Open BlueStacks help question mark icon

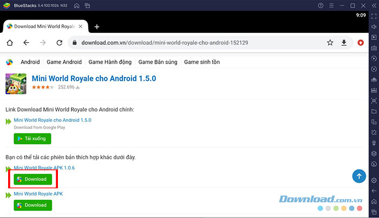pyautogui.click(x=321, y=5)
